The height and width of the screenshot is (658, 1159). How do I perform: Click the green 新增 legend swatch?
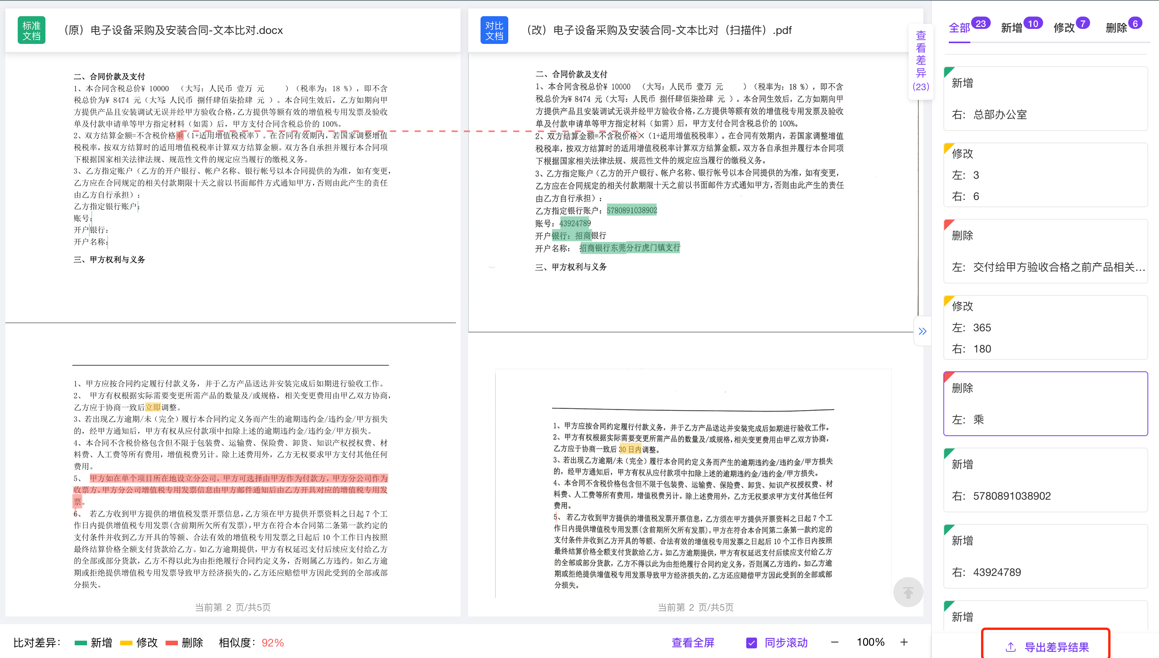tap(80, 643)
